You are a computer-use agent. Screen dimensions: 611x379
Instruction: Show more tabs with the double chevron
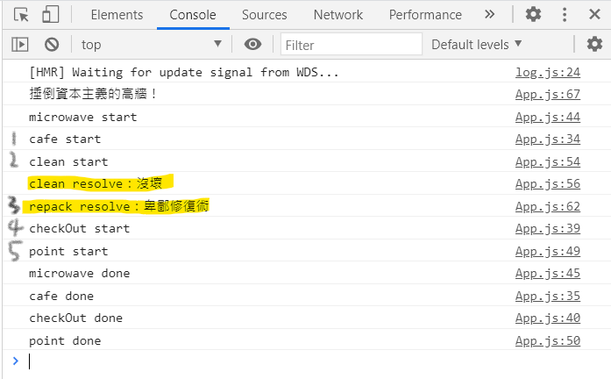pos(489,15)
